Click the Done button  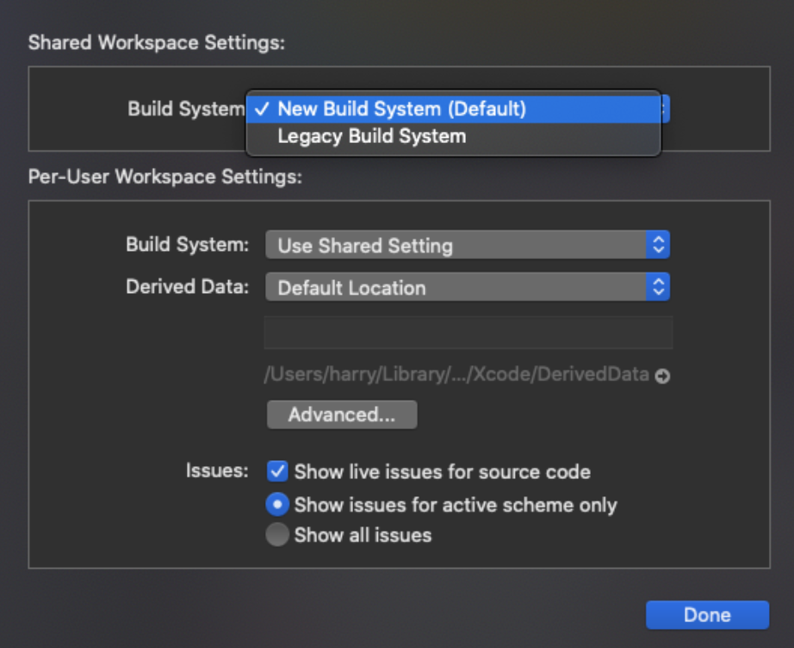coord(707,615)
